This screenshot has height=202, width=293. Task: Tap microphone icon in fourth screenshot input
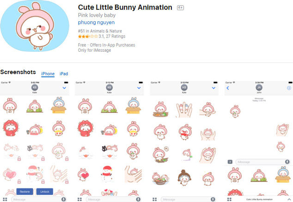point(287,162)
